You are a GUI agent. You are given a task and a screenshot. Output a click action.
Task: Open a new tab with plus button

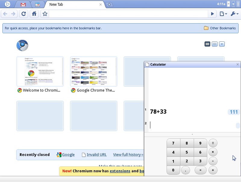point(109,5)
